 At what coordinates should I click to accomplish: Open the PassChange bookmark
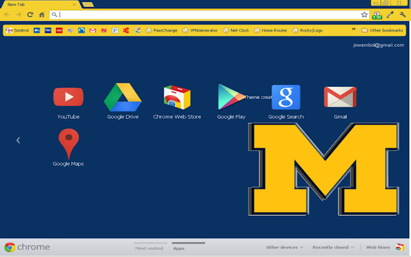click(x=161, y=30)
